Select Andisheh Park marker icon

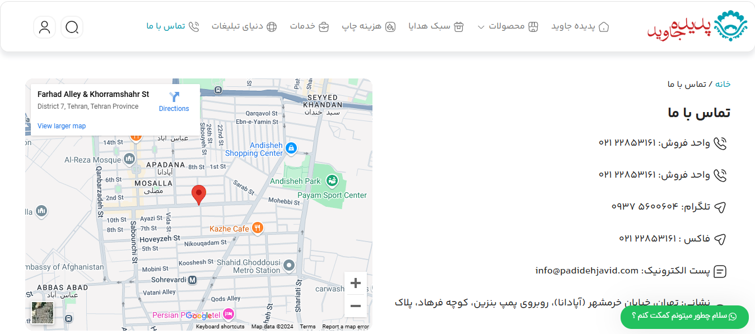click(332, 180)
